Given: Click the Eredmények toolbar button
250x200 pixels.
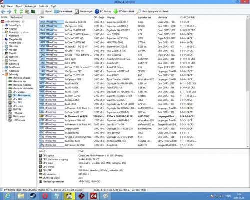Looking at the screenshot, I should (x=83, y=11).
